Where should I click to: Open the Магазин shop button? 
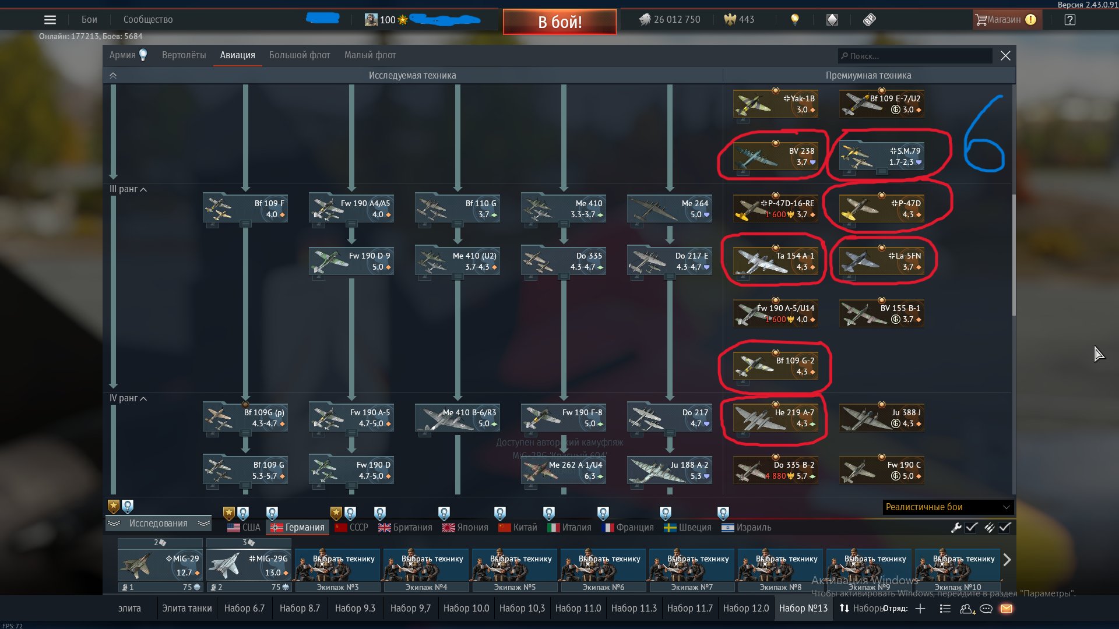pyautogui.click(x=1005, y=20)
